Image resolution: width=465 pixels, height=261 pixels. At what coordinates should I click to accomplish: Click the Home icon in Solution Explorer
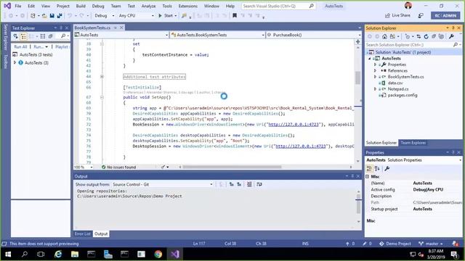[x=384, y=36]
